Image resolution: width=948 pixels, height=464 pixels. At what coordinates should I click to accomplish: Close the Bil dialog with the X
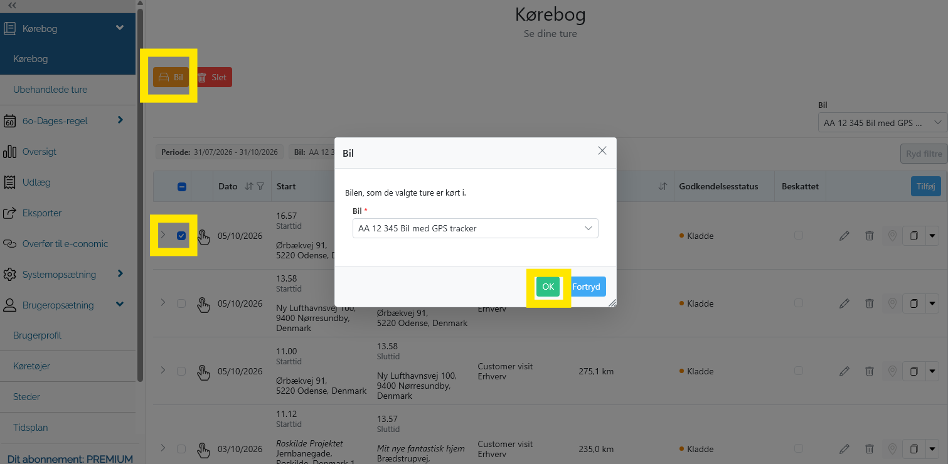(602, 150)
